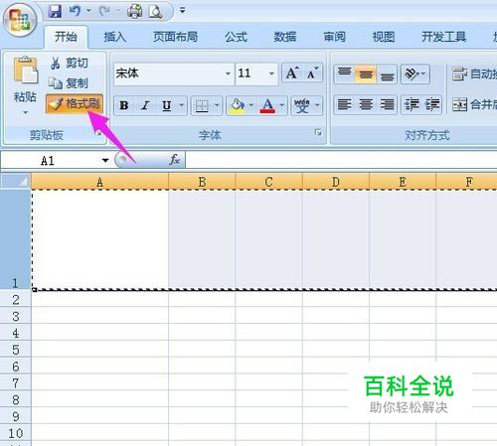497x446 pixels.
Task: Open text orientation options
Action: [x=415, y=74]
